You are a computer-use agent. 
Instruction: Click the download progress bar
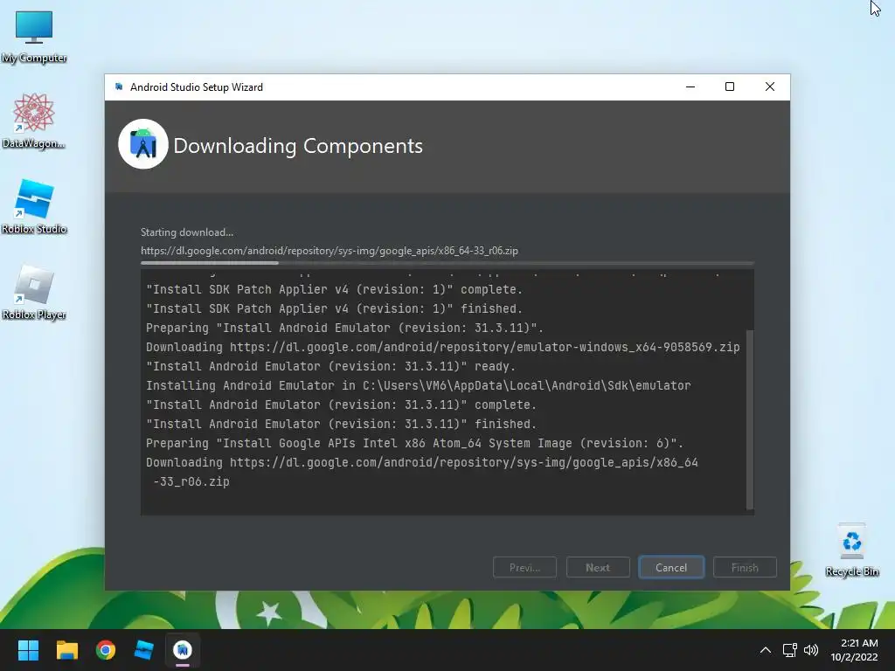(x=447, y=263)
